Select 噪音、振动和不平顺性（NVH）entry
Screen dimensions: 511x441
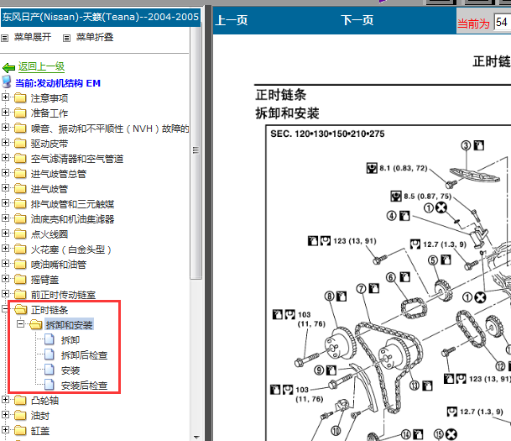click(x=110, y=129)
